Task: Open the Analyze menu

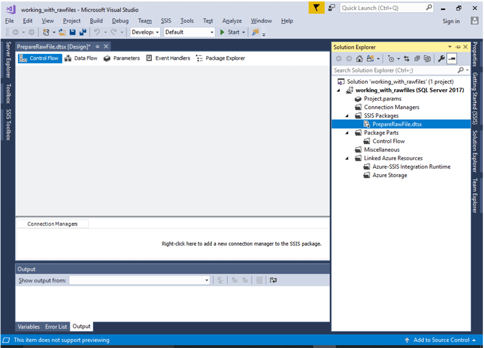Action: (x=232, y=21)
